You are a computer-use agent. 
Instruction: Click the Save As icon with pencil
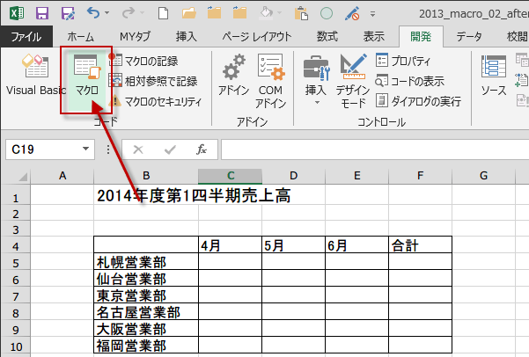tap(68, 13)
